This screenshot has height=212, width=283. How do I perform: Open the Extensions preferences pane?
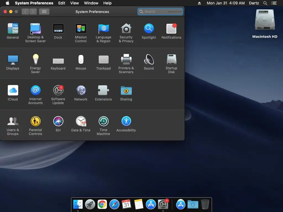[x=103, y=93]
